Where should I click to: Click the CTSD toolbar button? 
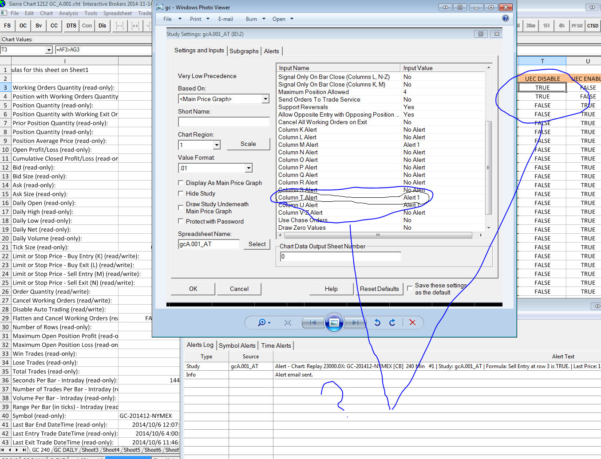[593, 26]
